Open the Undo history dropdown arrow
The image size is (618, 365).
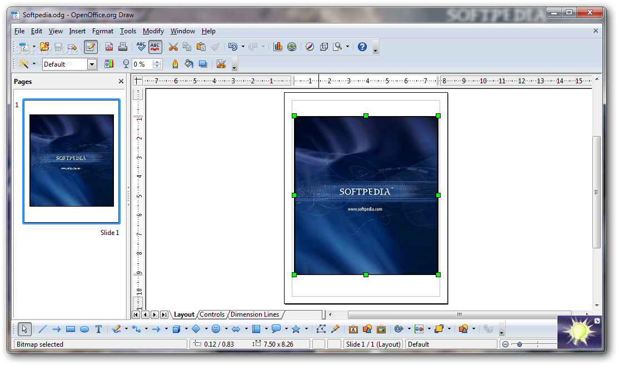[x=243, y=47]
